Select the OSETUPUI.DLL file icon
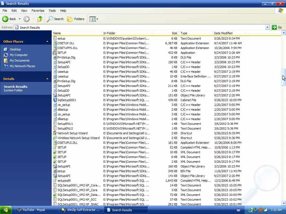The width and height of the screenshot is (286, 214). pos(55,142)
